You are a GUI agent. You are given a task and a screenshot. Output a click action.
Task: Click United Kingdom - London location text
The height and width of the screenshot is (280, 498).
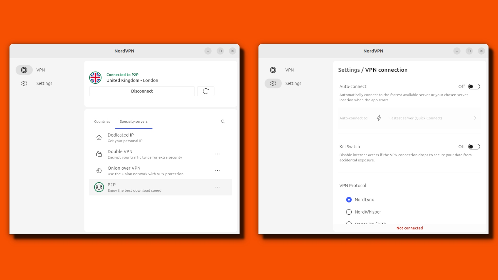click(132, 80)
